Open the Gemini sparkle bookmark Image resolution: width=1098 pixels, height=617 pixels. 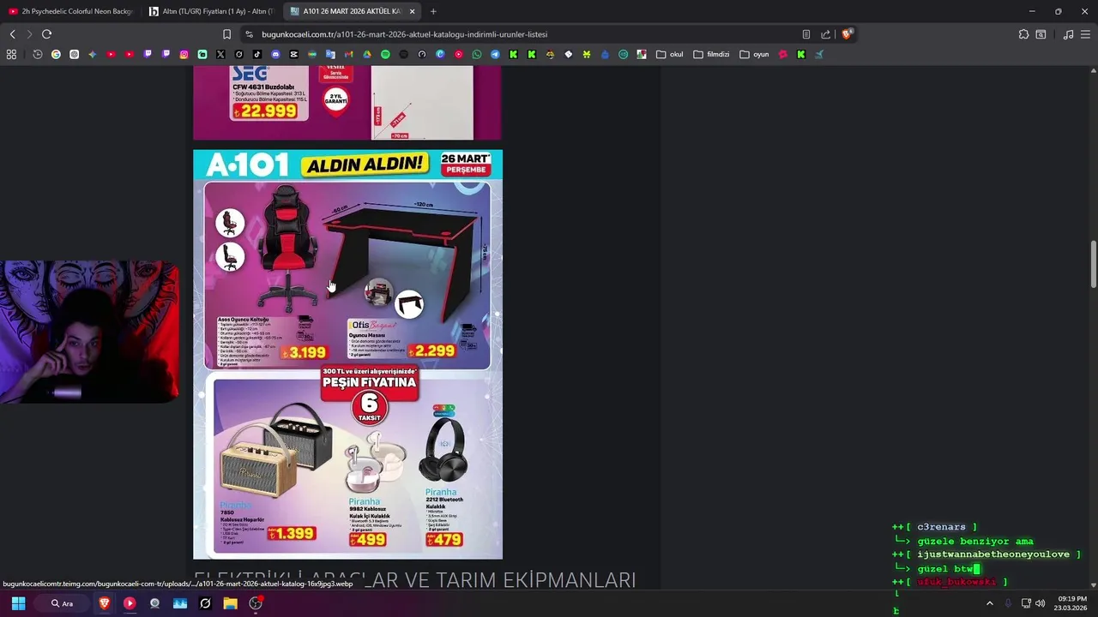(x=92, y=54)
